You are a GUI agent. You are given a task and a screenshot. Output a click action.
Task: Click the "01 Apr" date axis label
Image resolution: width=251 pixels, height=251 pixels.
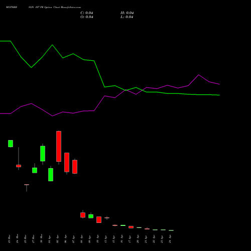[49, 239]
